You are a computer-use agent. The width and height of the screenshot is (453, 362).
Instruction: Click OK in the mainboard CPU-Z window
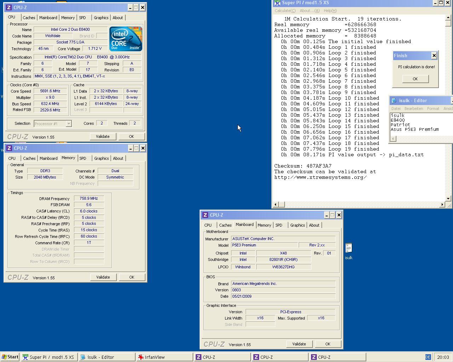click(328, 344)
